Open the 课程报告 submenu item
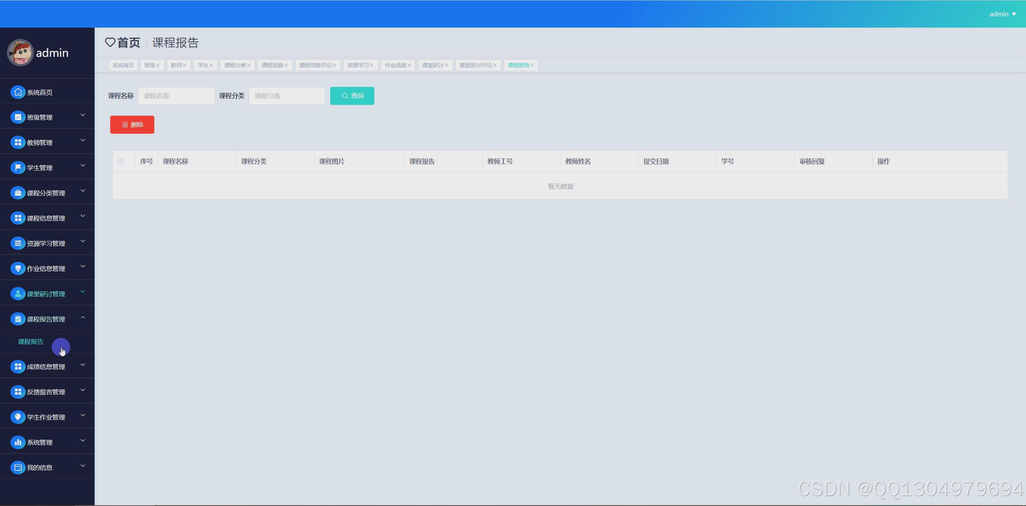 [x=30, y=341]
